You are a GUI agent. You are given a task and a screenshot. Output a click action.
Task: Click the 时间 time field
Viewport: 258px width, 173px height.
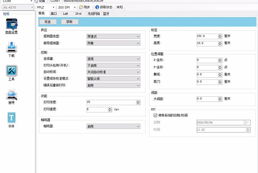(x=221, y=130)
